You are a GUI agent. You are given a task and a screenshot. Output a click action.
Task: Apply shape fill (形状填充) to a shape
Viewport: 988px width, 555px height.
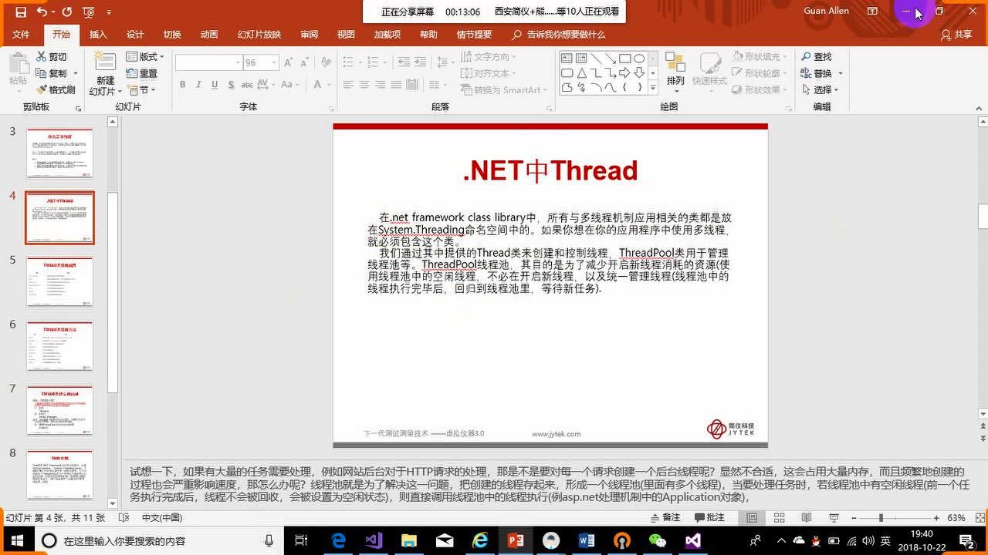click(760, 56)
